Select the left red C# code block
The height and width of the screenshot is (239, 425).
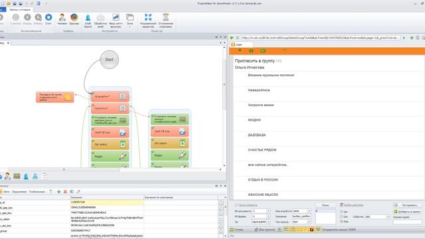pyautogui.click(x=110, y=132)
